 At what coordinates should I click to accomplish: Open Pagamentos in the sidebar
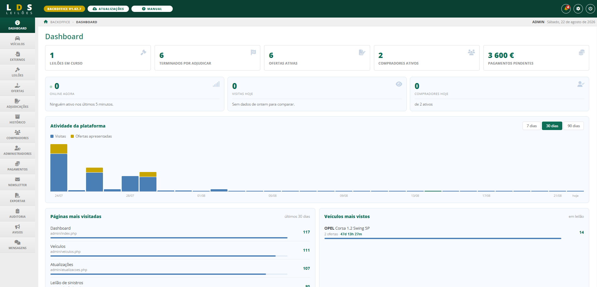click(18, 166)
